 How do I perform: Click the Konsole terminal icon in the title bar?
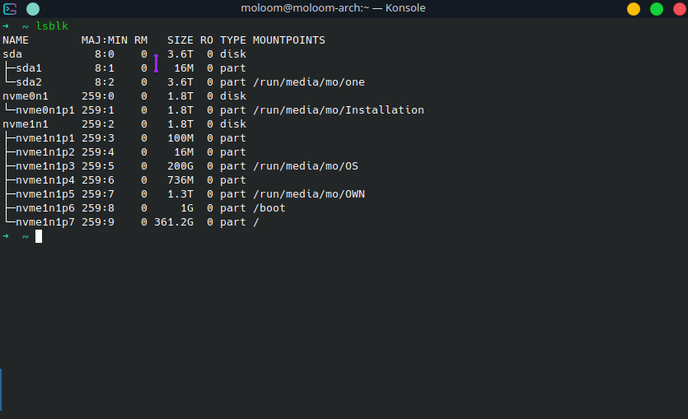[11, 9]
